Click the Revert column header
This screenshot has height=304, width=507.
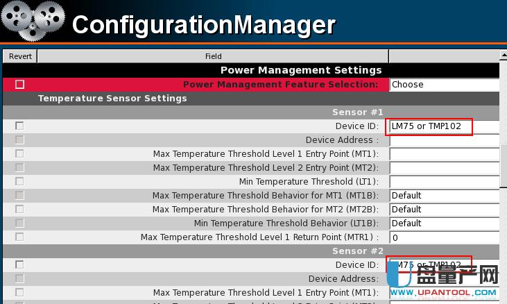pyautogui.click(x=20, y=56)
